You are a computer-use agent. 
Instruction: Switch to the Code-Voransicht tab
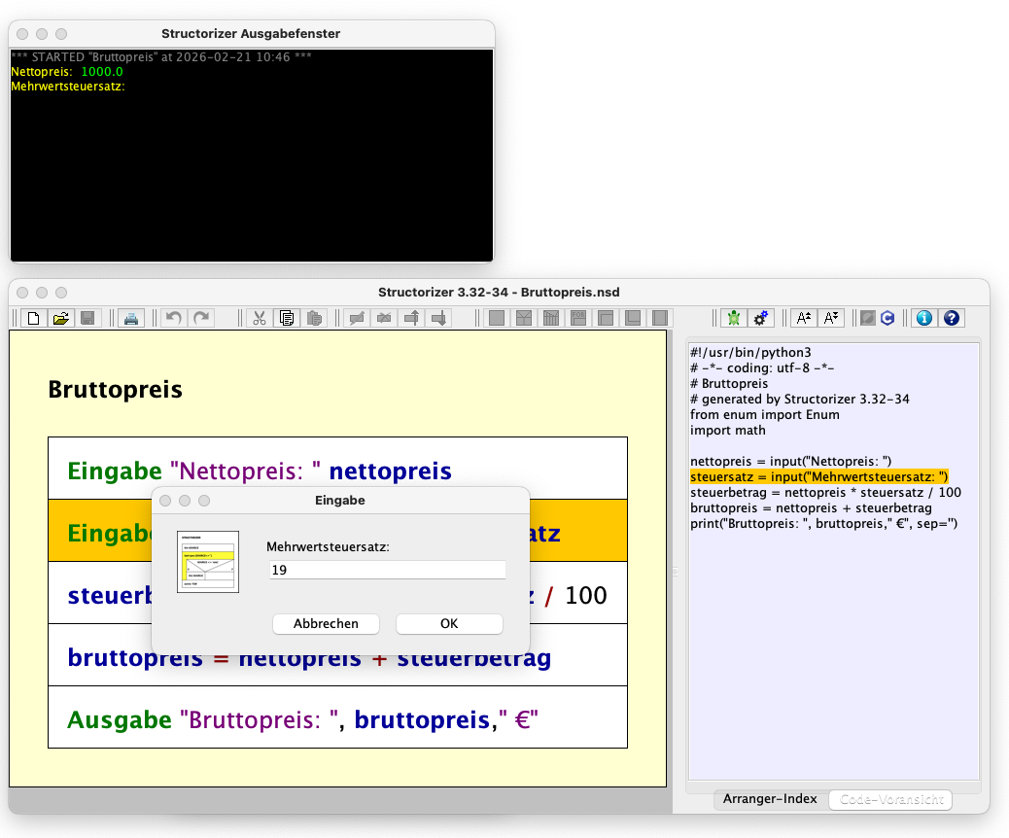click(x=891, y=799)
